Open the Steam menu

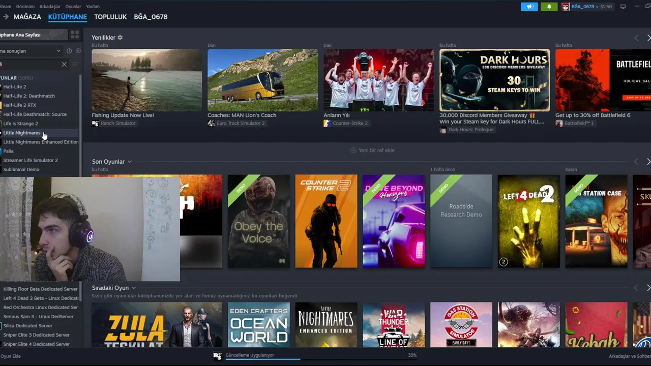[5, 7]
